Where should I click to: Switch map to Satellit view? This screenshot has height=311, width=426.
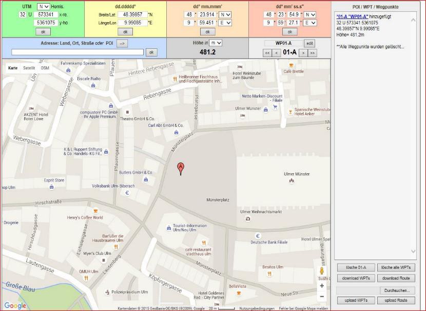point(29,68)
